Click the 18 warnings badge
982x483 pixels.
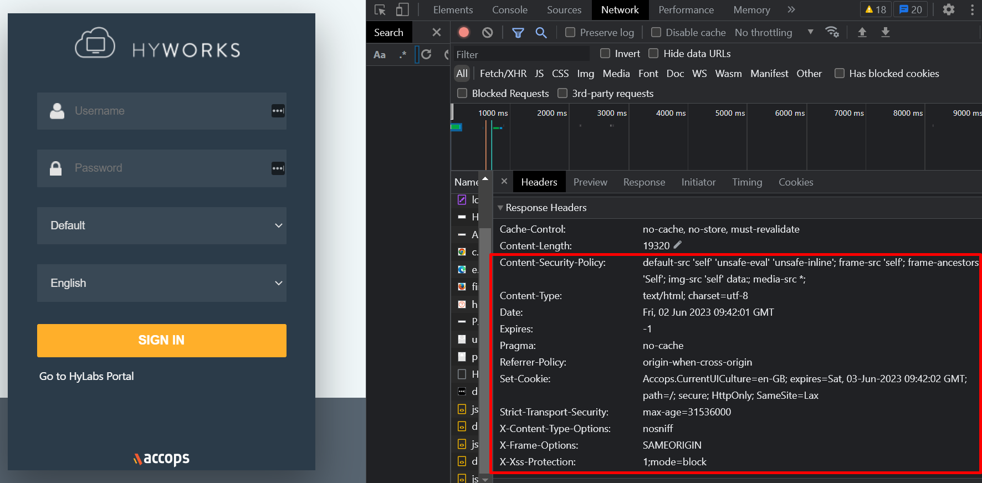[876, 9]
